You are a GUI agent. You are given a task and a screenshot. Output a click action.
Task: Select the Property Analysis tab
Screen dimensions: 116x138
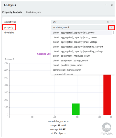pos(12,12)
